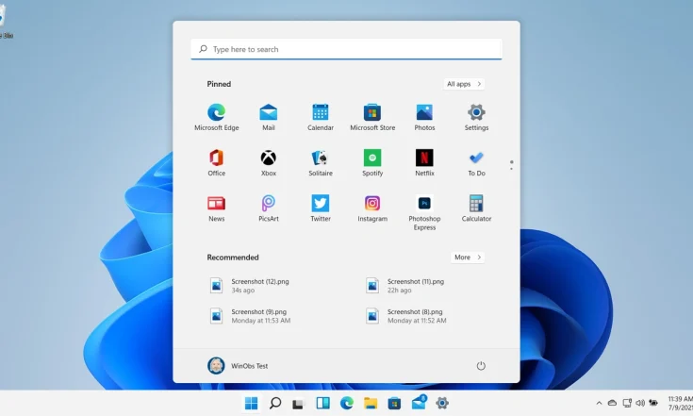This screenshot has width=693, height=416.
Task: Expand the All apps list
Action: point(464,84)
